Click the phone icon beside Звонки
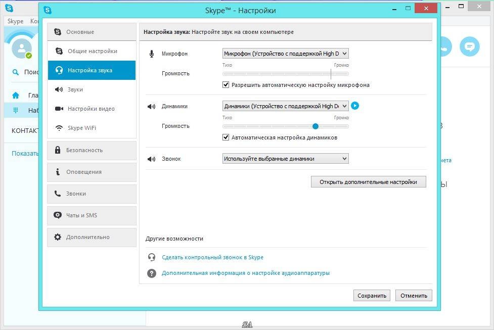 [57, 194]
